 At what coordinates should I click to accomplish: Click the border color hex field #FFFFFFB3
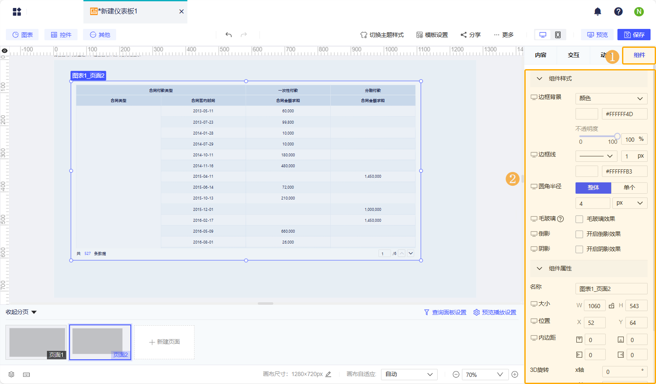[625, 171]
